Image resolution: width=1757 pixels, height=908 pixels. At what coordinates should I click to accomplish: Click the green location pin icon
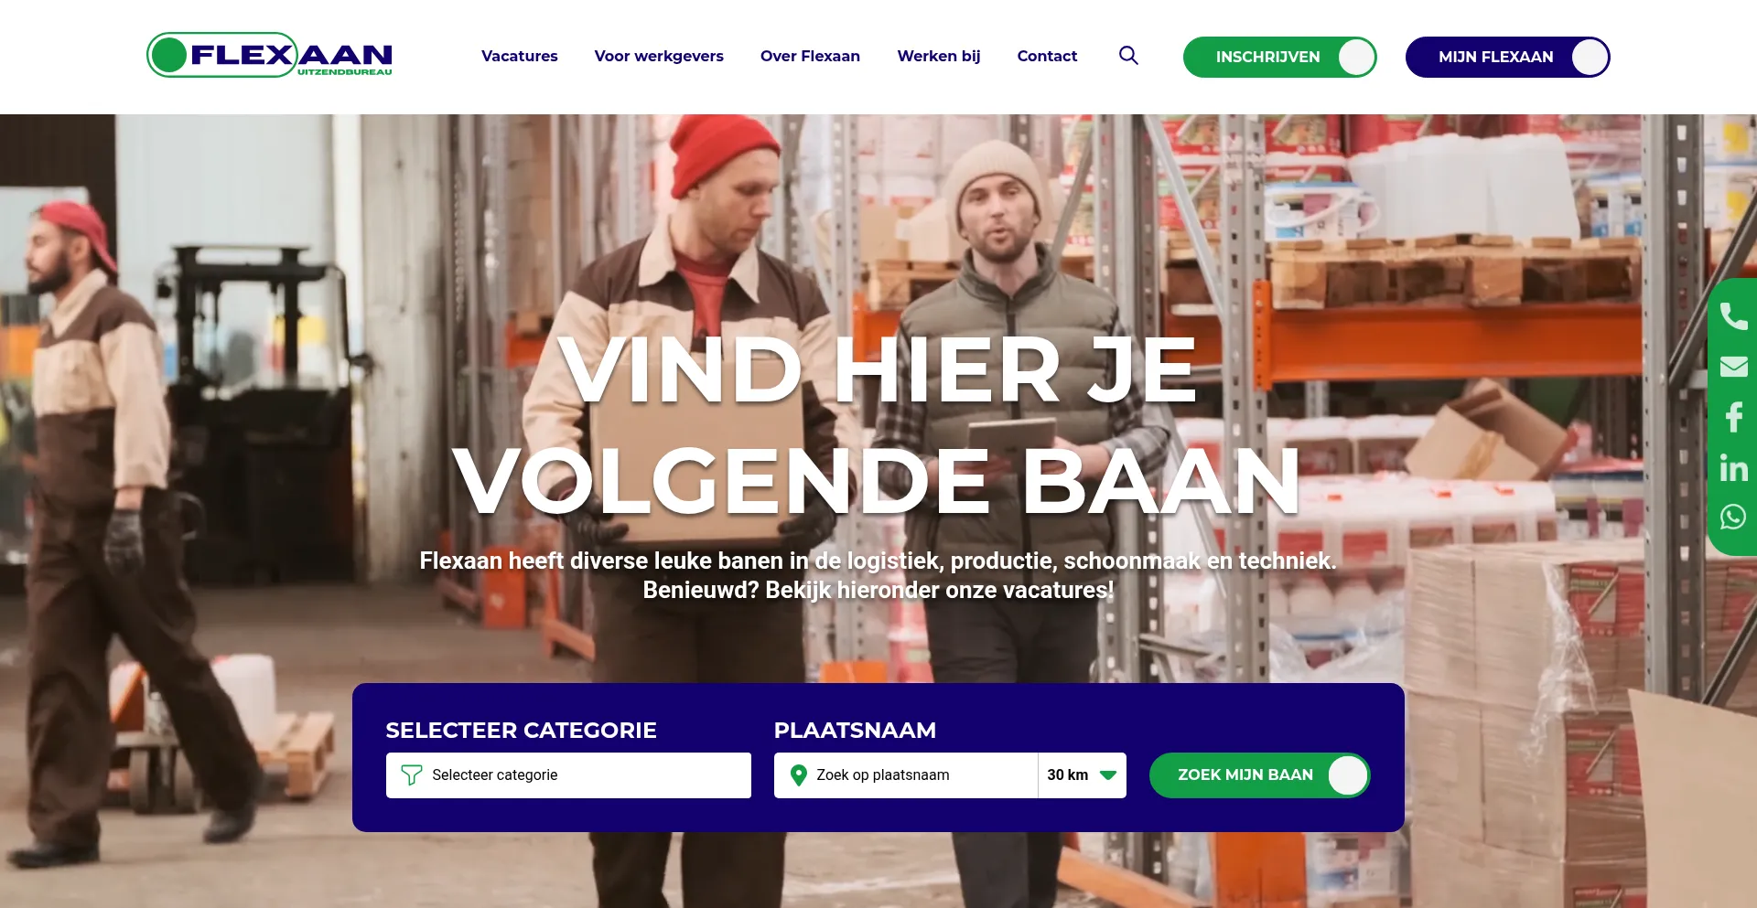[798, 775]
